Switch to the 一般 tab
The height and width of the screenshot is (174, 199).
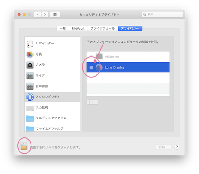click(63, 28)
